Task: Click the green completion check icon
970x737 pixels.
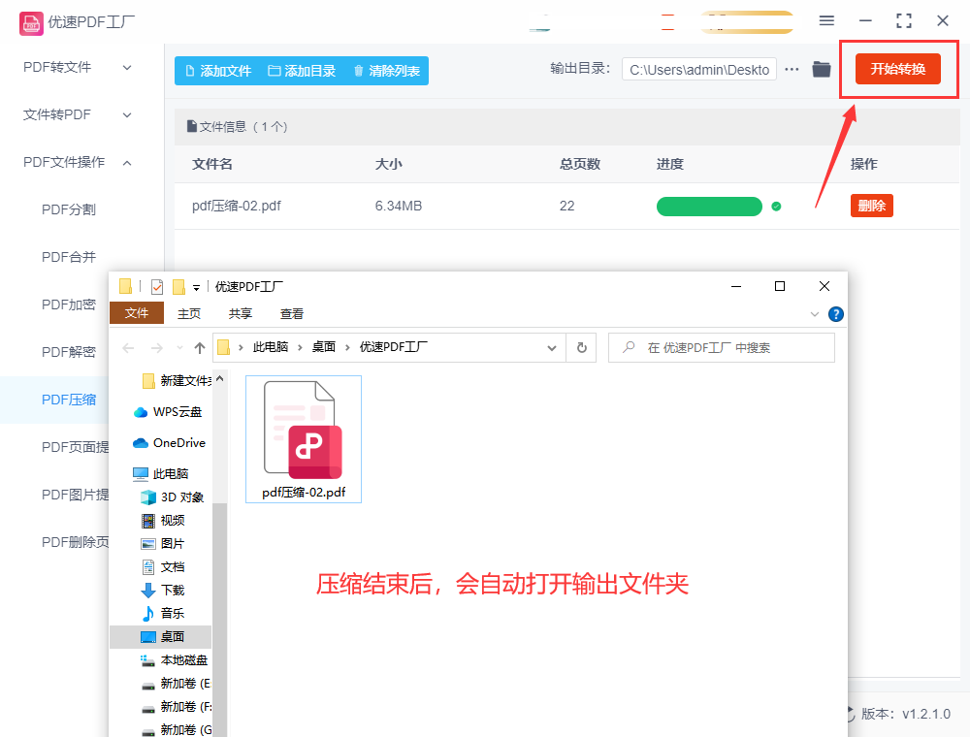Action: [776, 207]
